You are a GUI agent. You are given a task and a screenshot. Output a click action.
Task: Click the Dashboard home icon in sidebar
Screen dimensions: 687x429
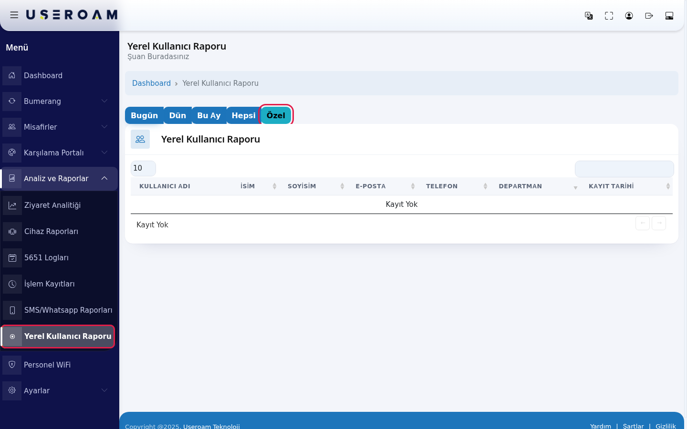12,75
